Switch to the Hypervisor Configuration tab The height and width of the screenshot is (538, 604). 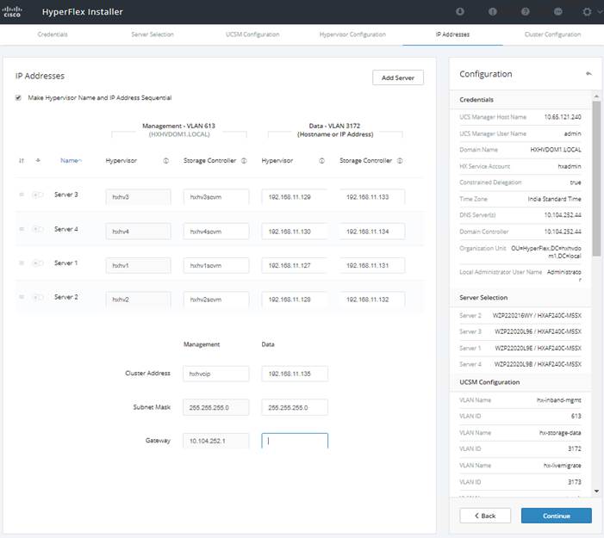(352, 34)
